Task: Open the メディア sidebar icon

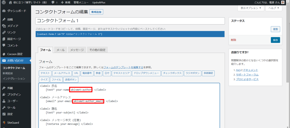Action: pos(4,26)
